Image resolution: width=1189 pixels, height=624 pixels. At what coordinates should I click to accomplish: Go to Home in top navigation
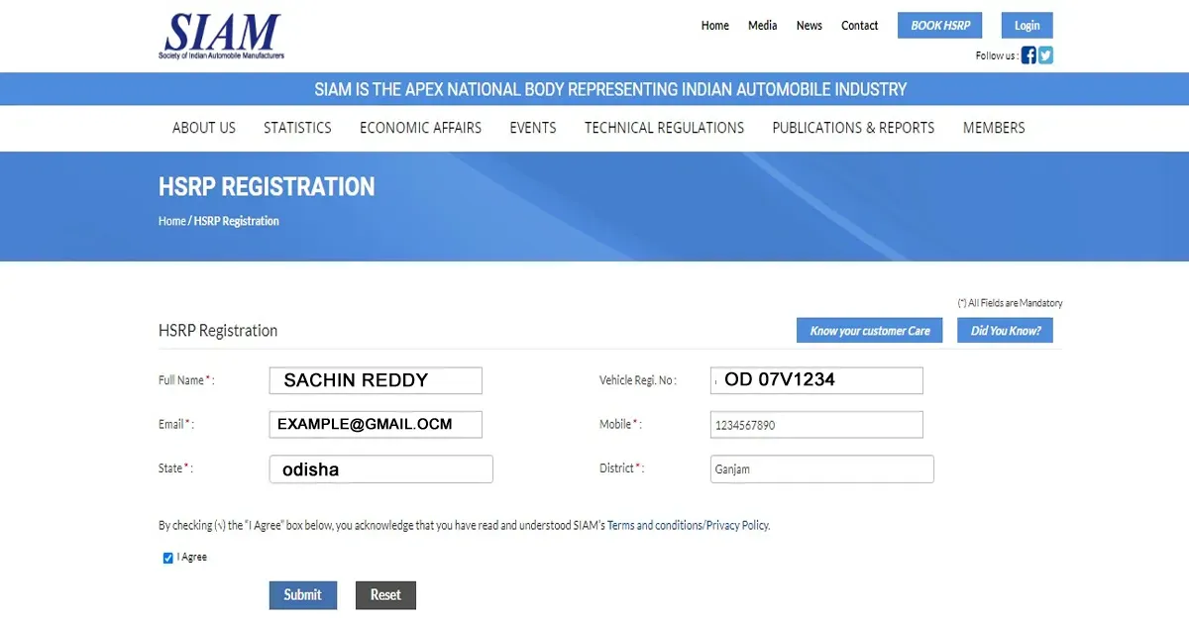coord(715,26)
